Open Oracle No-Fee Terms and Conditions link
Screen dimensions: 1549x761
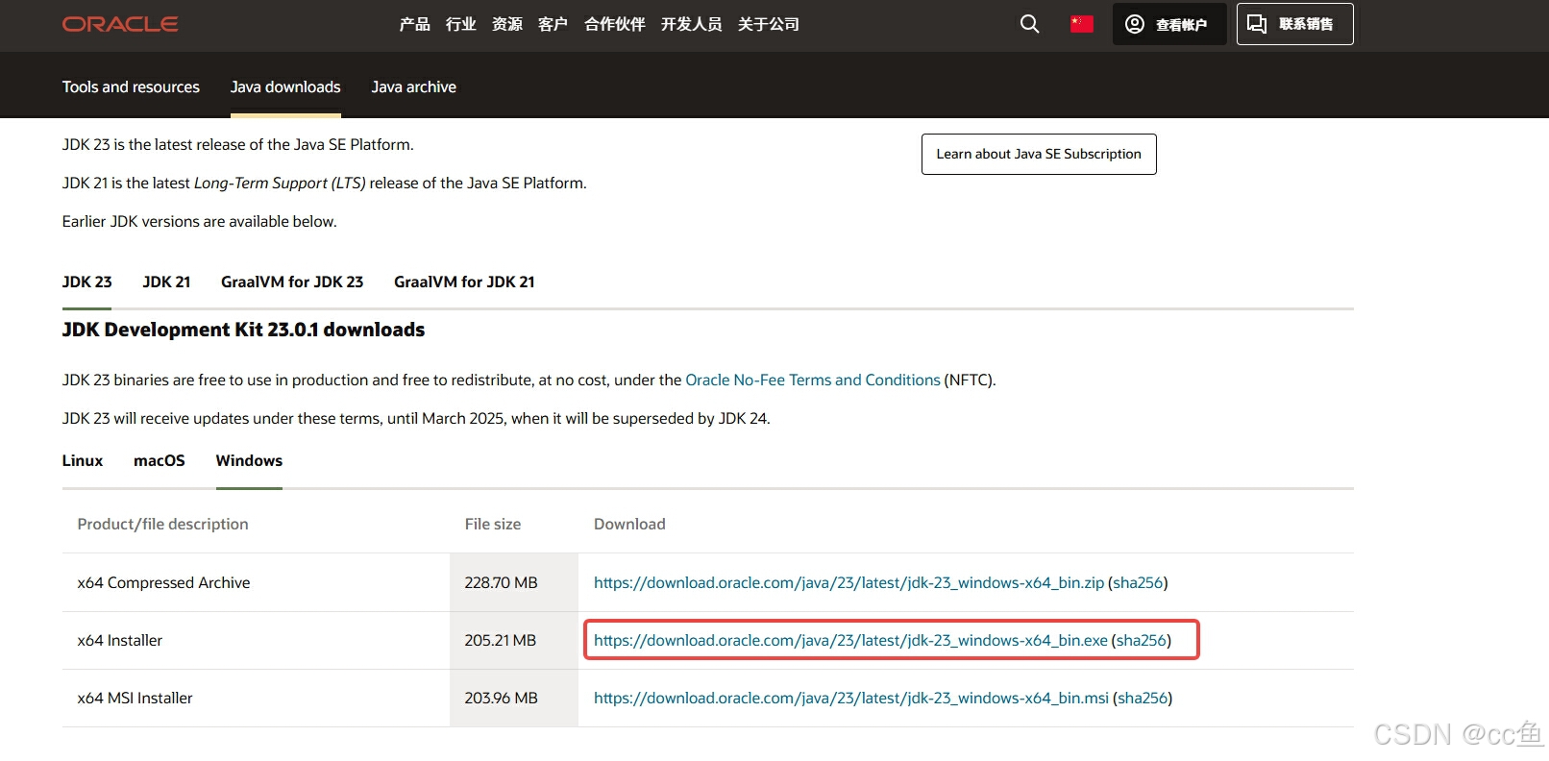(x=813, y=380)
